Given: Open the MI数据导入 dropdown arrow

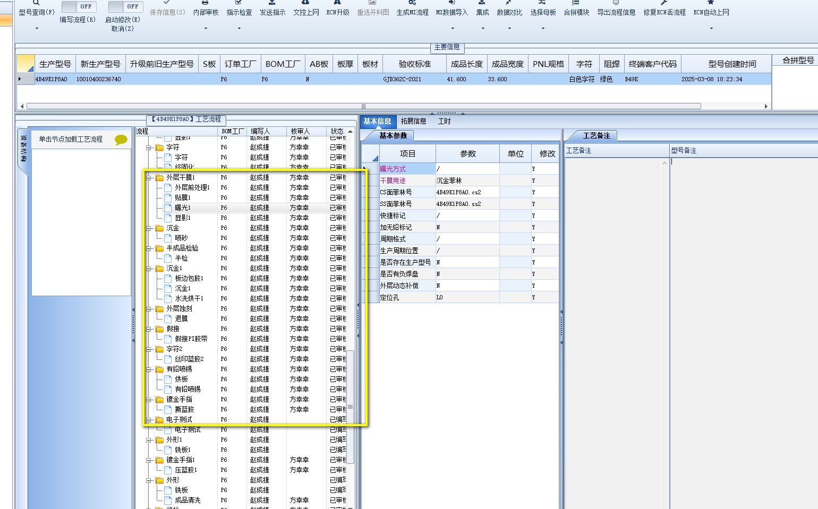Looking at the screenshot, I should (453, 28).
